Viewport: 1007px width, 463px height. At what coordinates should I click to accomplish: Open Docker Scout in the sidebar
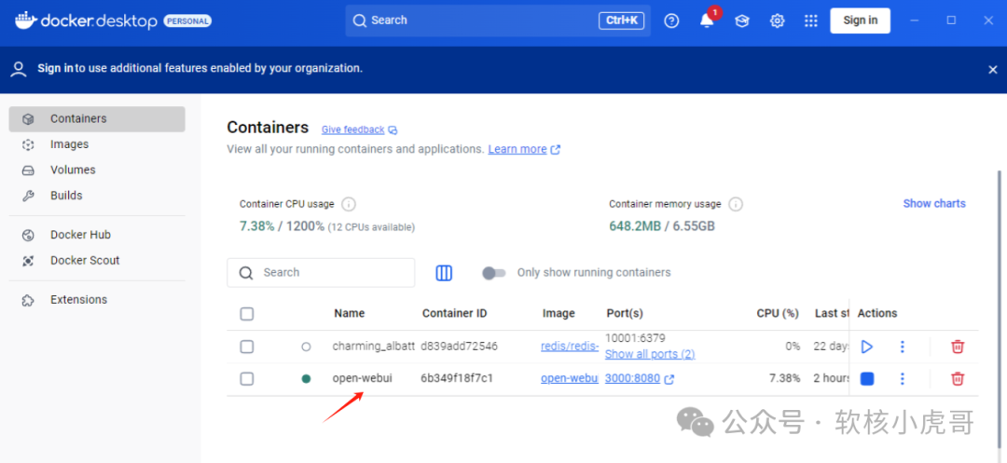click(x=97, y=261)
